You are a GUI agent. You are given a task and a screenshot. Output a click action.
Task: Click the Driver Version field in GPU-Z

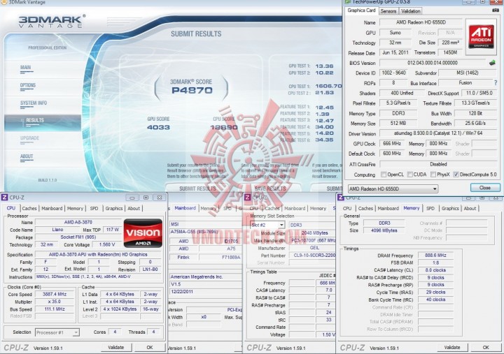click(438, 133)
